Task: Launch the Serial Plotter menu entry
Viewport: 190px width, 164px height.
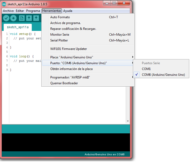Action: pos(59,40)
